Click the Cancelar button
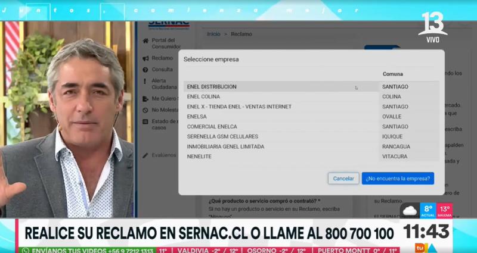The height and width of the screenshot is (253, 477). (343, 179)
